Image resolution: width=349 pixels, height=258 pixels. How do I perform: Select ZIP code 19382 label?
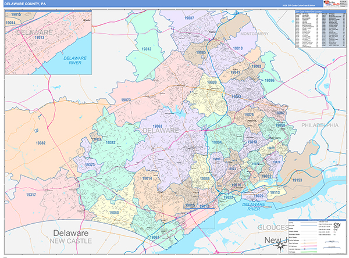(41, 143)
